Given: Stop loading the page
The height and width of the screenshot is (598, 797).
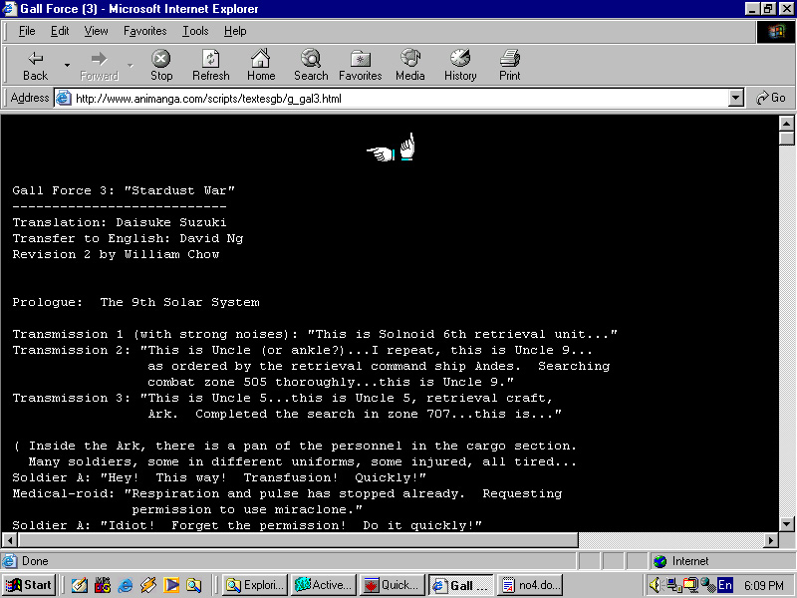Looking at the screenshot, I should pos(161,65).
